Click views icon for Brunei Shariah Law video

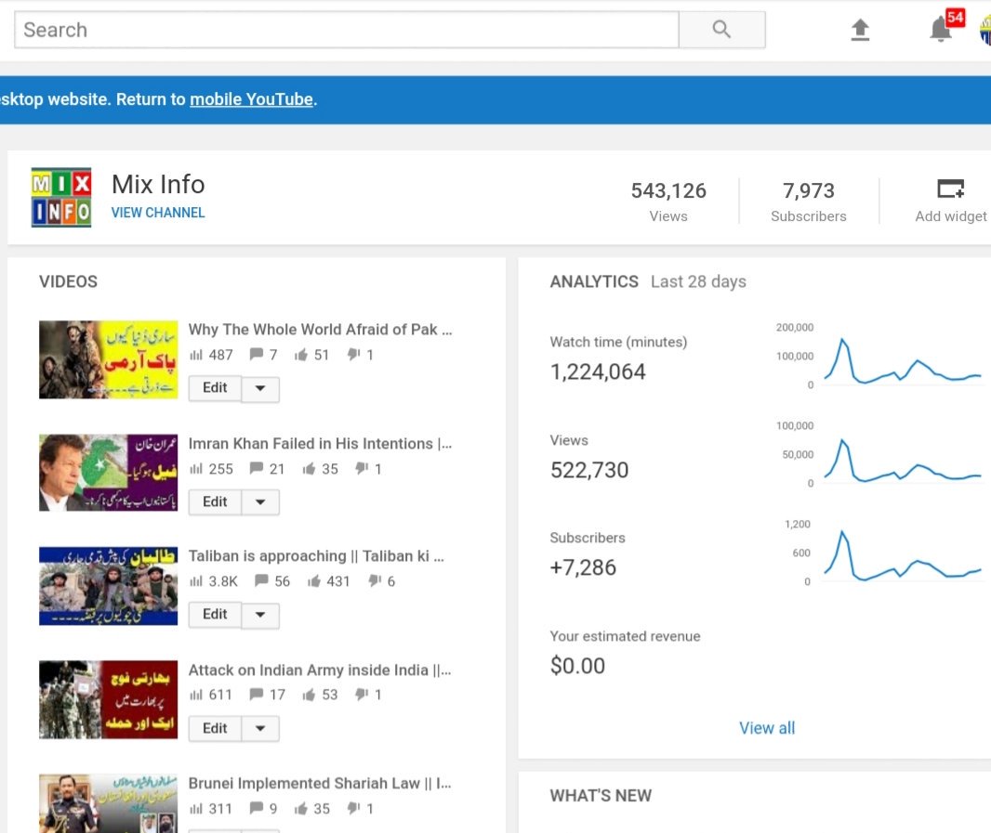pos(196,808)
